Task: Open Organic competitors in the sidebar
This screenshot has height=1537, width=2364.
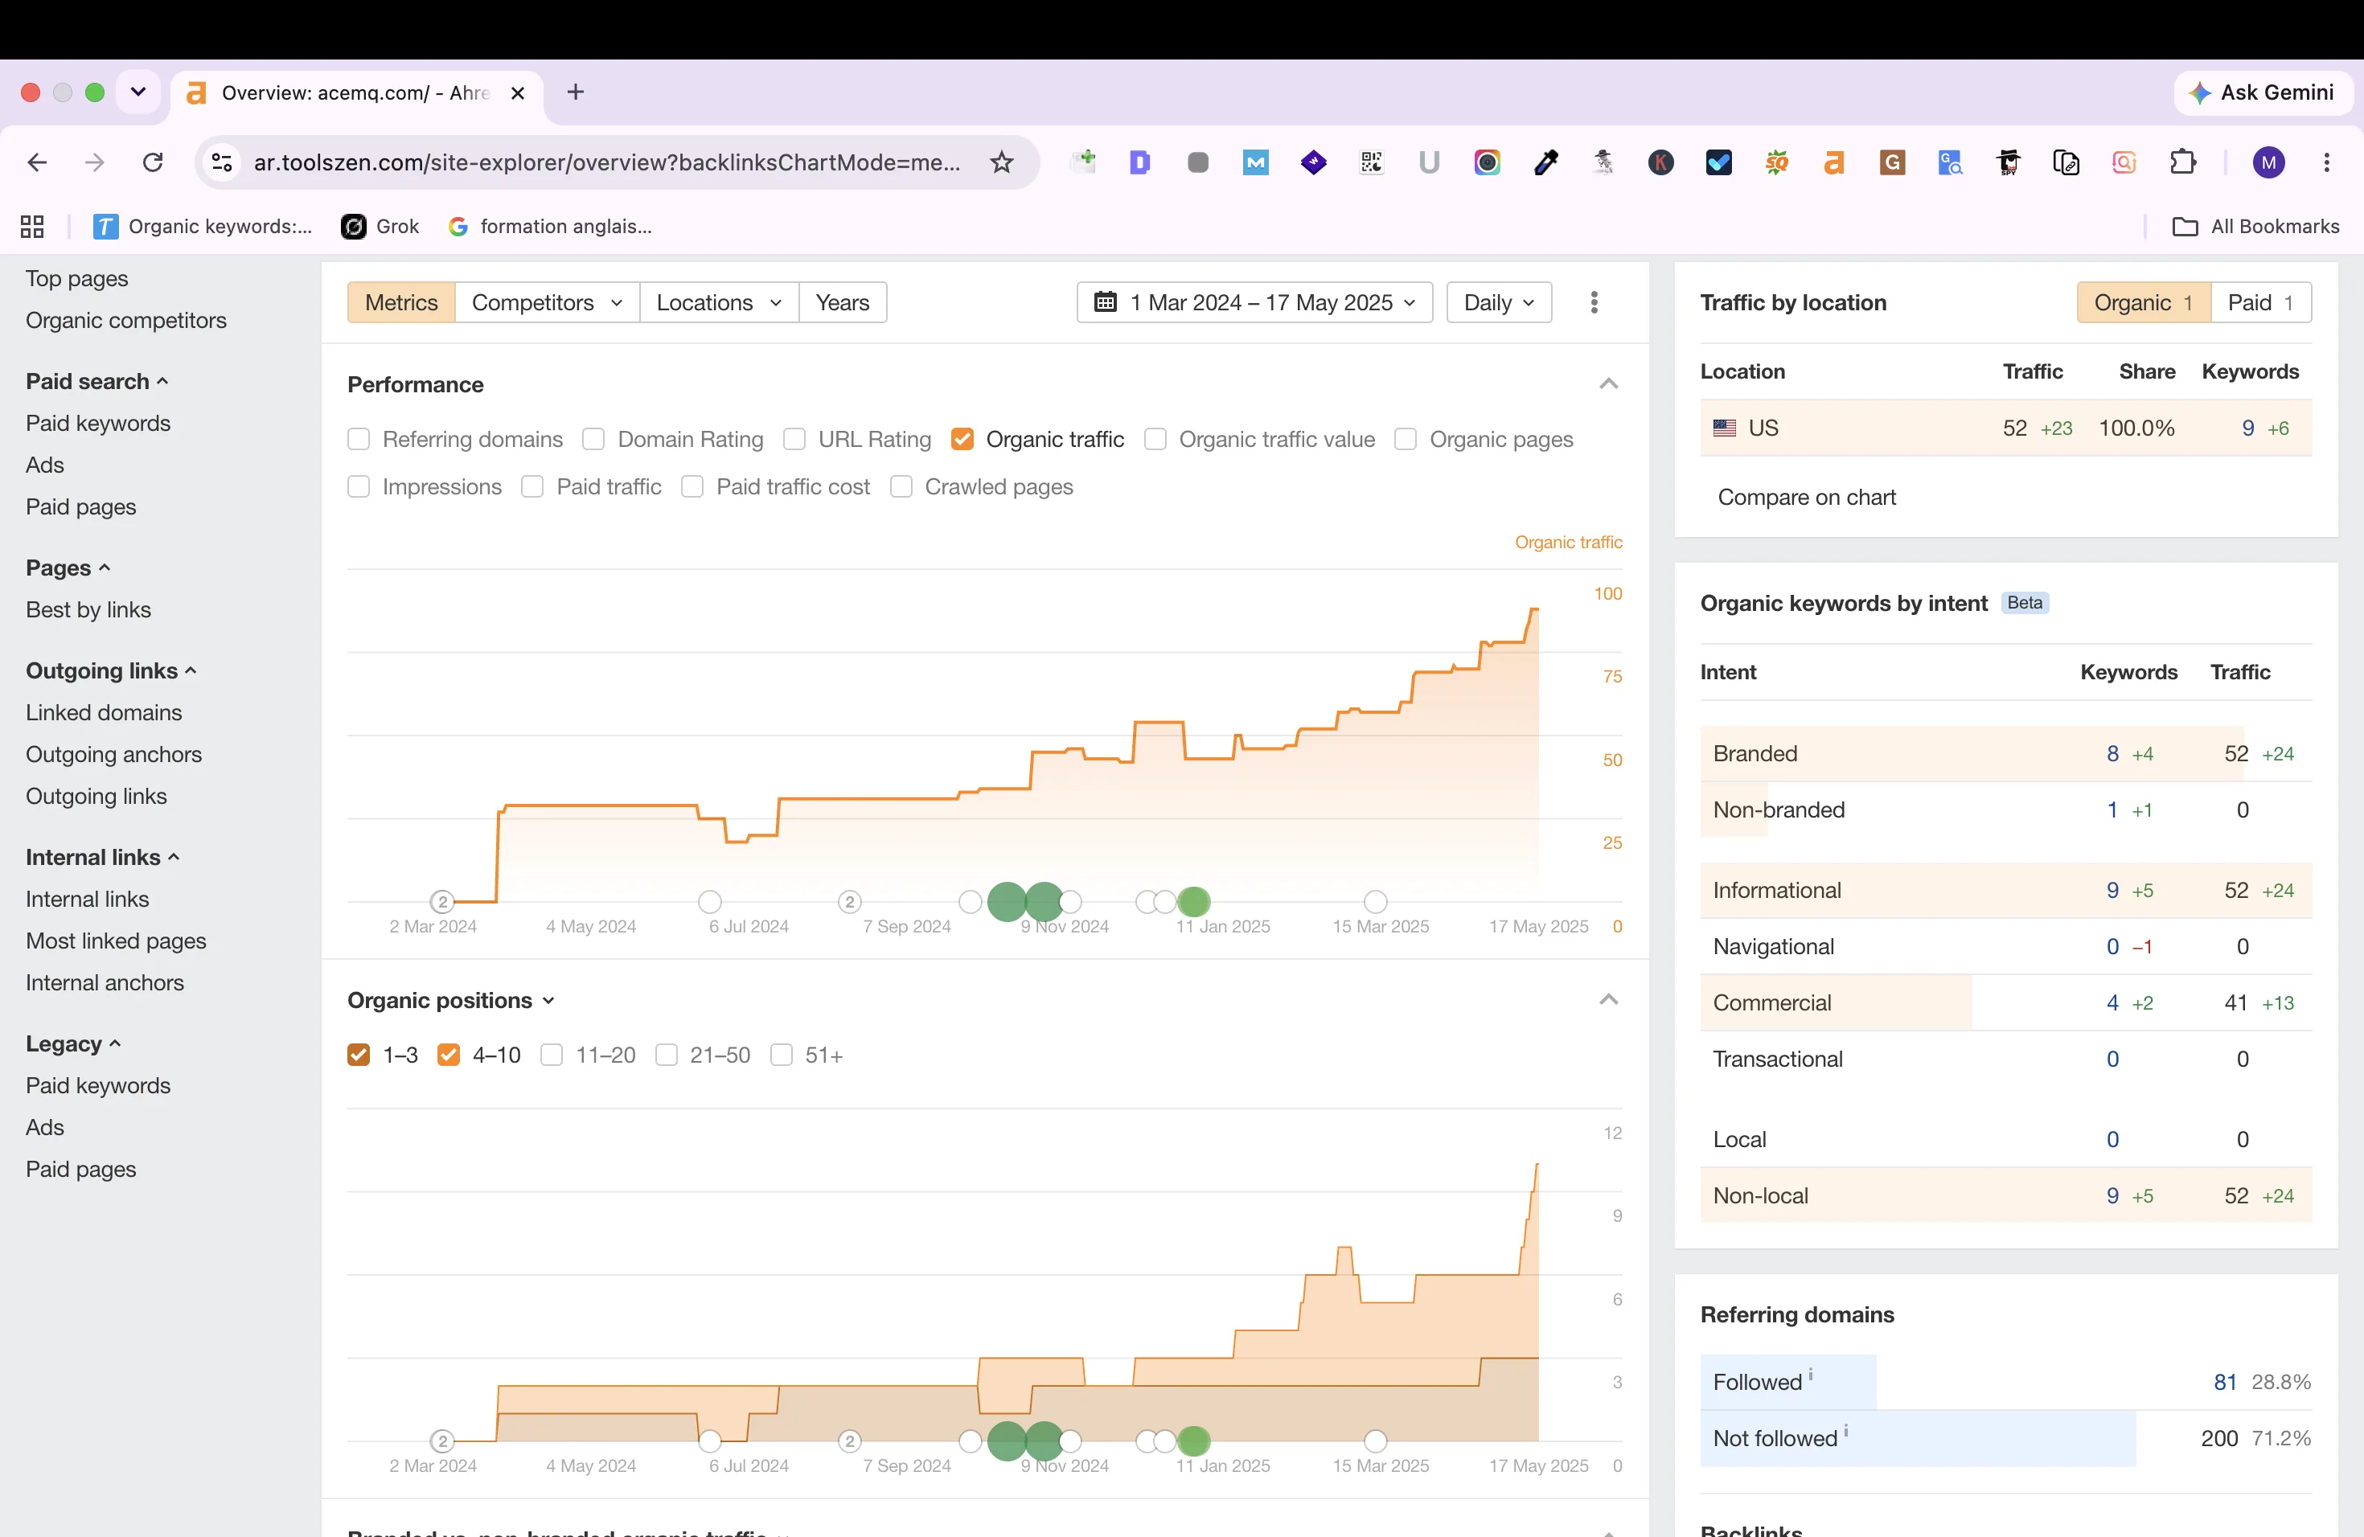Action: click(126, 320)
